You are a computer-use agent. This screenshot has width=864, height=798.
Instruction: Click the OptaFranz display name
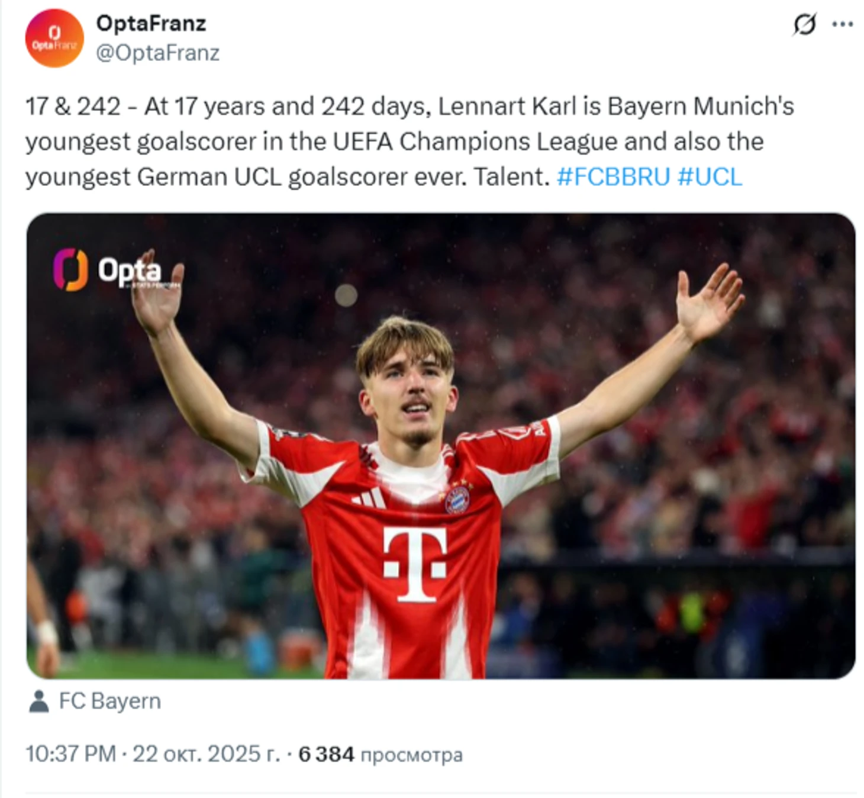(x=151, y=23)
